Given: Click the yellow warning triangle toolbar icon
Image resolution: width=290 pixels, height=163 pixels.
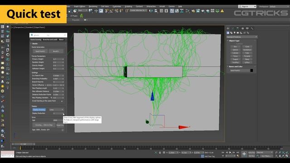Looking at the screenshot, I should [x=222, y=11].
